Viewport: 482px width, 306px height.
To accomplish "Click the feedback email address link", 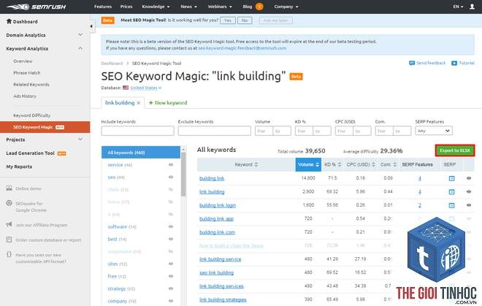I will point(242,48).
